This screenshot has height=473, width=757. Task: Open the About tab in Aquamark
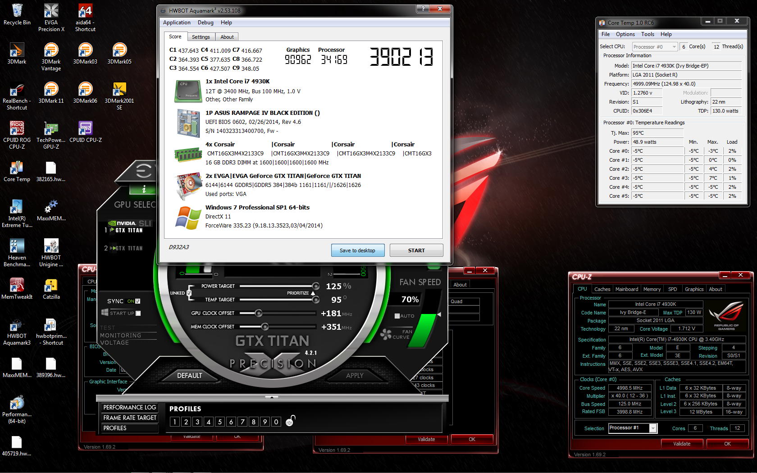click(x=227, y=37)
